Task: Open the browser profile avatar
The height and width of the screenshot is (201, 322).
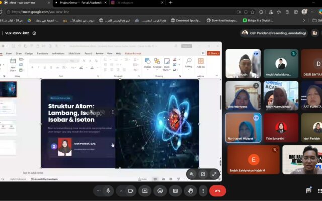Action: coord(304,12)
